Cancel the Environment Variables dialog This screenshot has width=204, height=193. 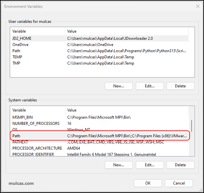179,183
